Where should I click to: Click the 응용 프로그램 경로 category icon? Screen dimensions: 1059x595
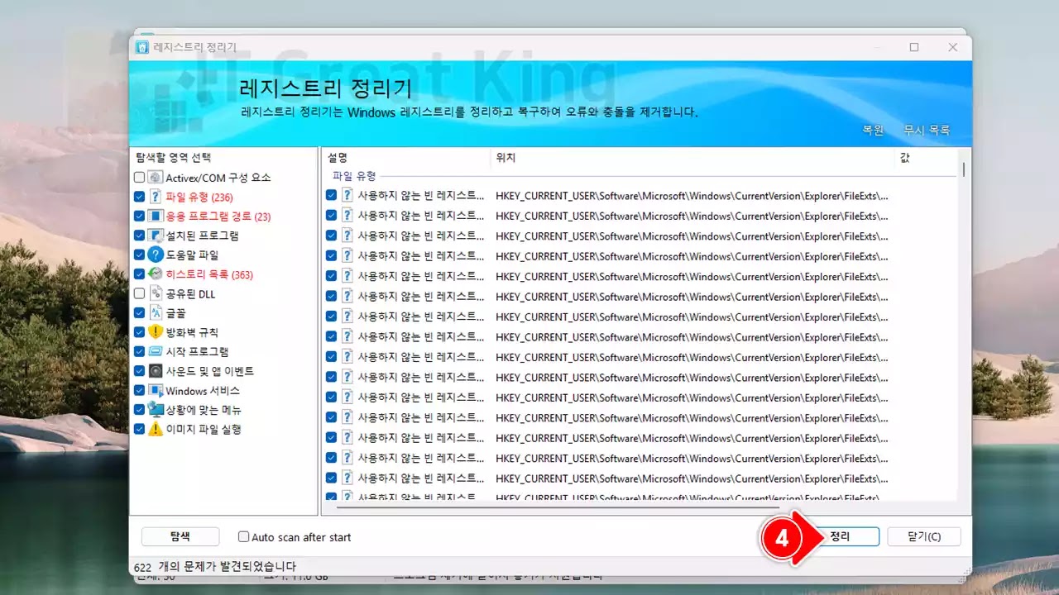pyautogui.click(x=155, y=217)
